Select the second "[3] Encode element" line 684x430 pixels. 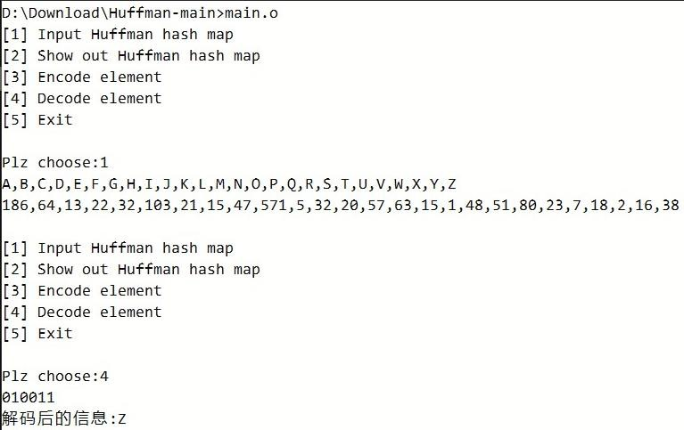81,291
